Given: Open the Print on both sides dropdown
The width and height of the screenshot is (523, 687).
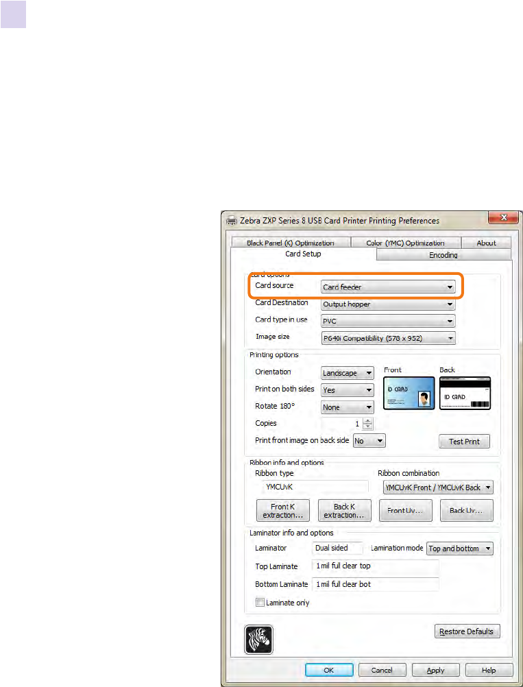Looking at the screenshot, I should tap(348, 390).
